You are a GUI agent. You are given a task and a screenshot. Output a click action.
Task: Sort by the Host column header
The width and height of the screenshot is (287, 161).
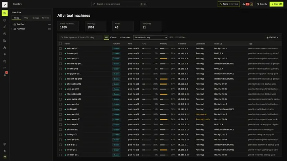tap(130, 44)
